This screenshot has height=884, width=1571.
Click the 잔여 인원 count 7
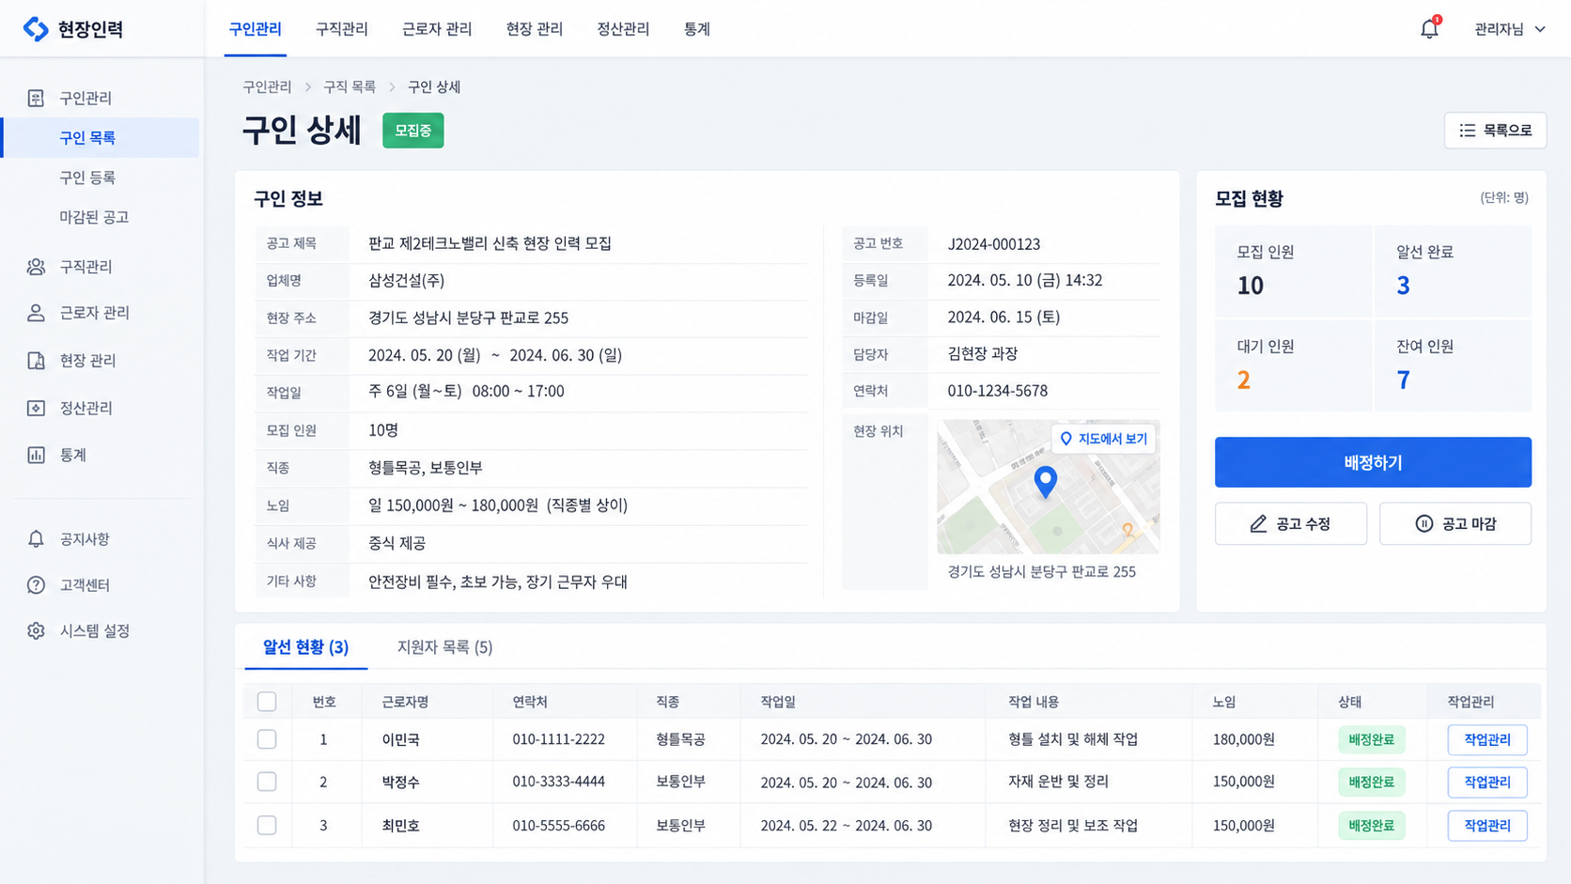pyautogui.click(x=1403, y=380)
